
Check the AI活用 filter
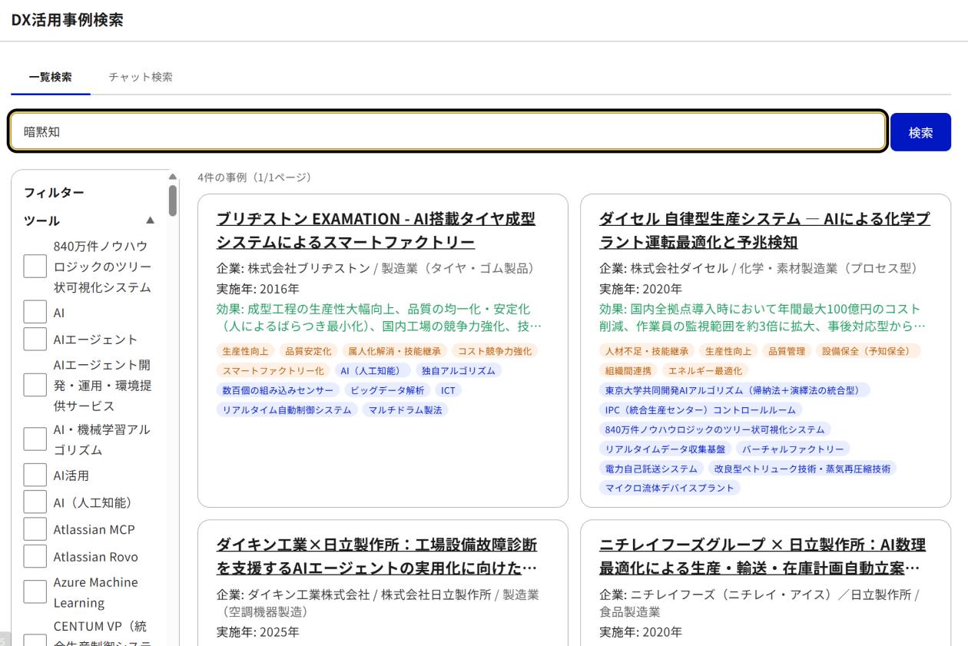[35, 475]
